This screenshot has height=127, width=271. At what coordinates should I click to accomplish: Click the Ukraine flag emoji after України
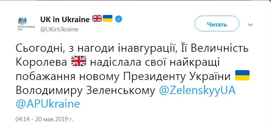(x=242, y=75)
